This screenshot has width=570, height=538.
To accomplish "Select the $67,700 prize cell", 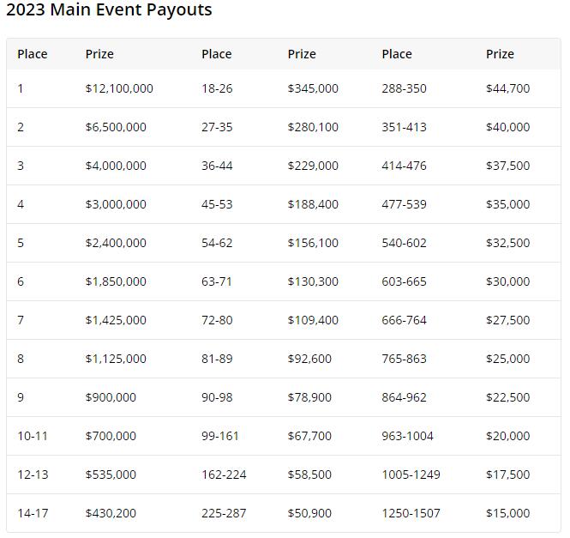I will pos(309,436).
